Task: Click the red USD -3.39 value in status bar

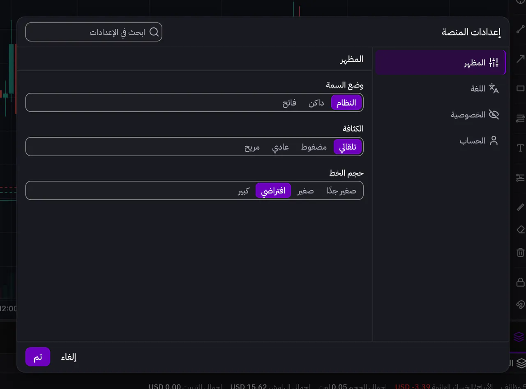Action: click(413, 386)
